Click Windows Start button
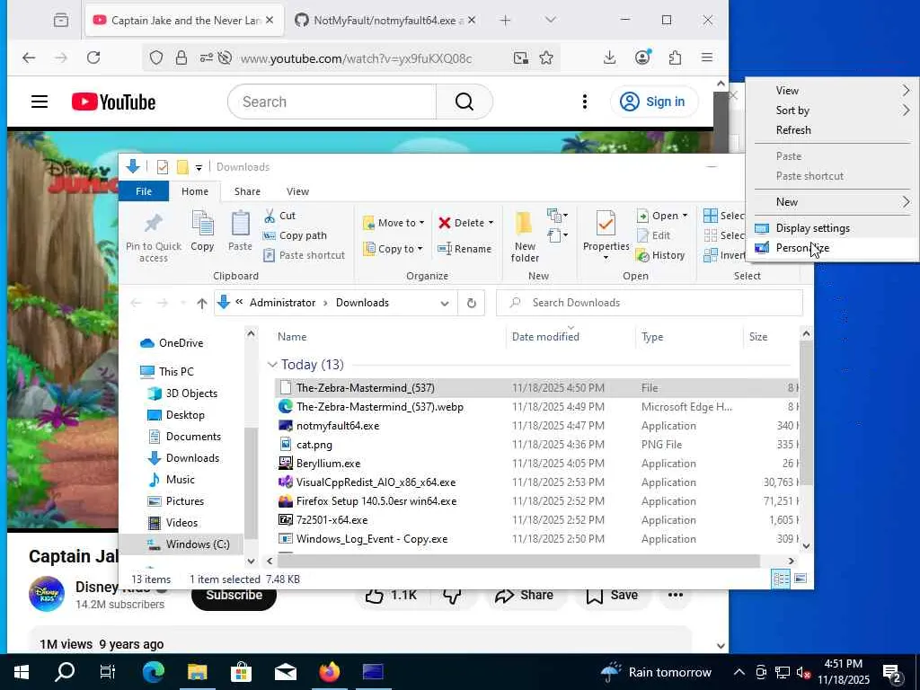This screenshot has height=690, width=920. [22, 672]
